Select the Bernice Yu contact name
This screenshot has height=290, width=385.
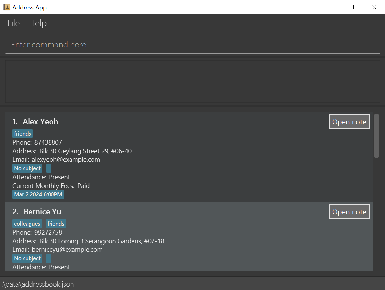(x=42, y=212)
